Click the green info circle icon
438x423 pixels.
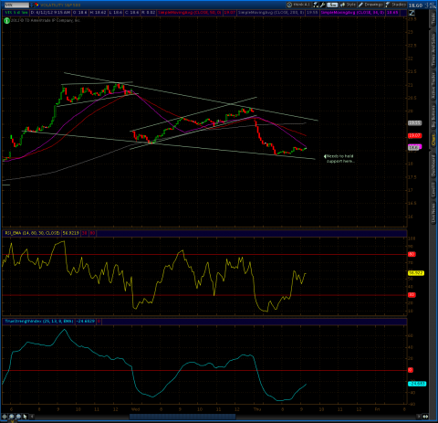coord(6,21)
